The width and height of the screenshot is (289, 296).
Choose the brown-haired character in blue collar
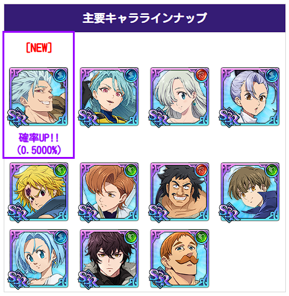coord(250,192)
